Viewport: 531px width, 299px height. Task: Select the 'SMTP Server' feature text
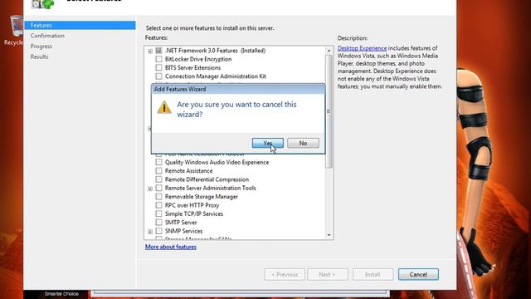[x=181, y=223]
